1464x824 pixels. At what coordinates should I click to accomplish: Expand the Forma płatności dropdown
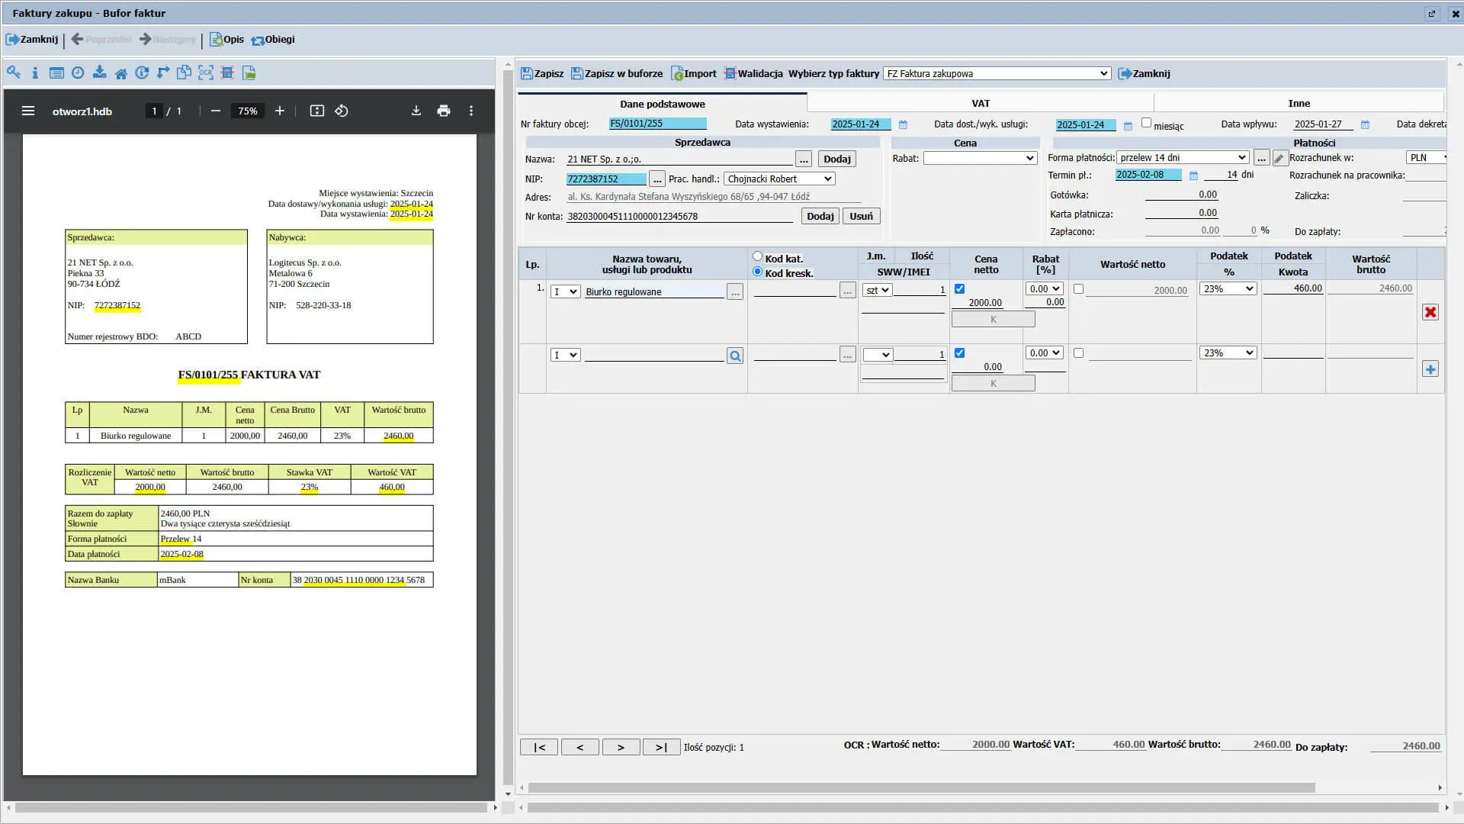pos(1183,158)
